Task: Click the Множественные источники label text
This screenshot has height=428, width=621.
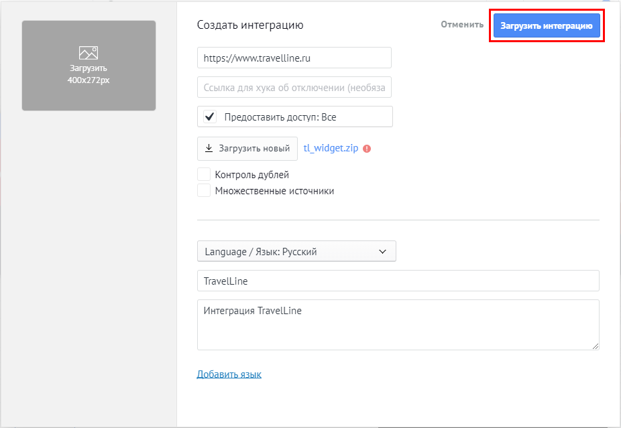Action: 274,191
